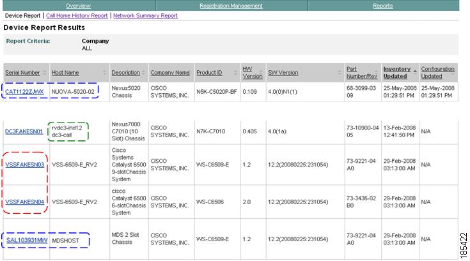This screenshot has width=470, height=261.
Task: Select host name MDSHOST
Action: pyautogui.click(x=65, y=241)
